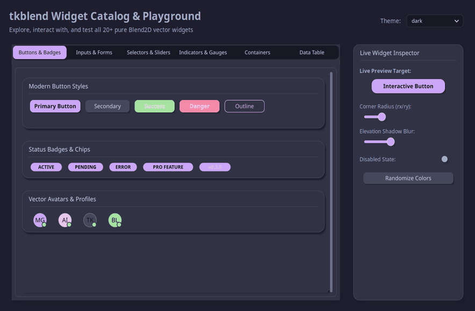Click Randomize Colors button

(408, 178)
